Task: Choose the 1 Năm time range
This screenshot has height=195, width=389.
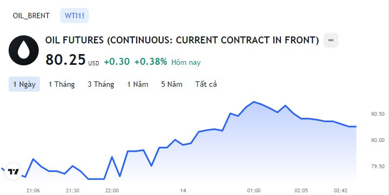Action: pos(138,84)
